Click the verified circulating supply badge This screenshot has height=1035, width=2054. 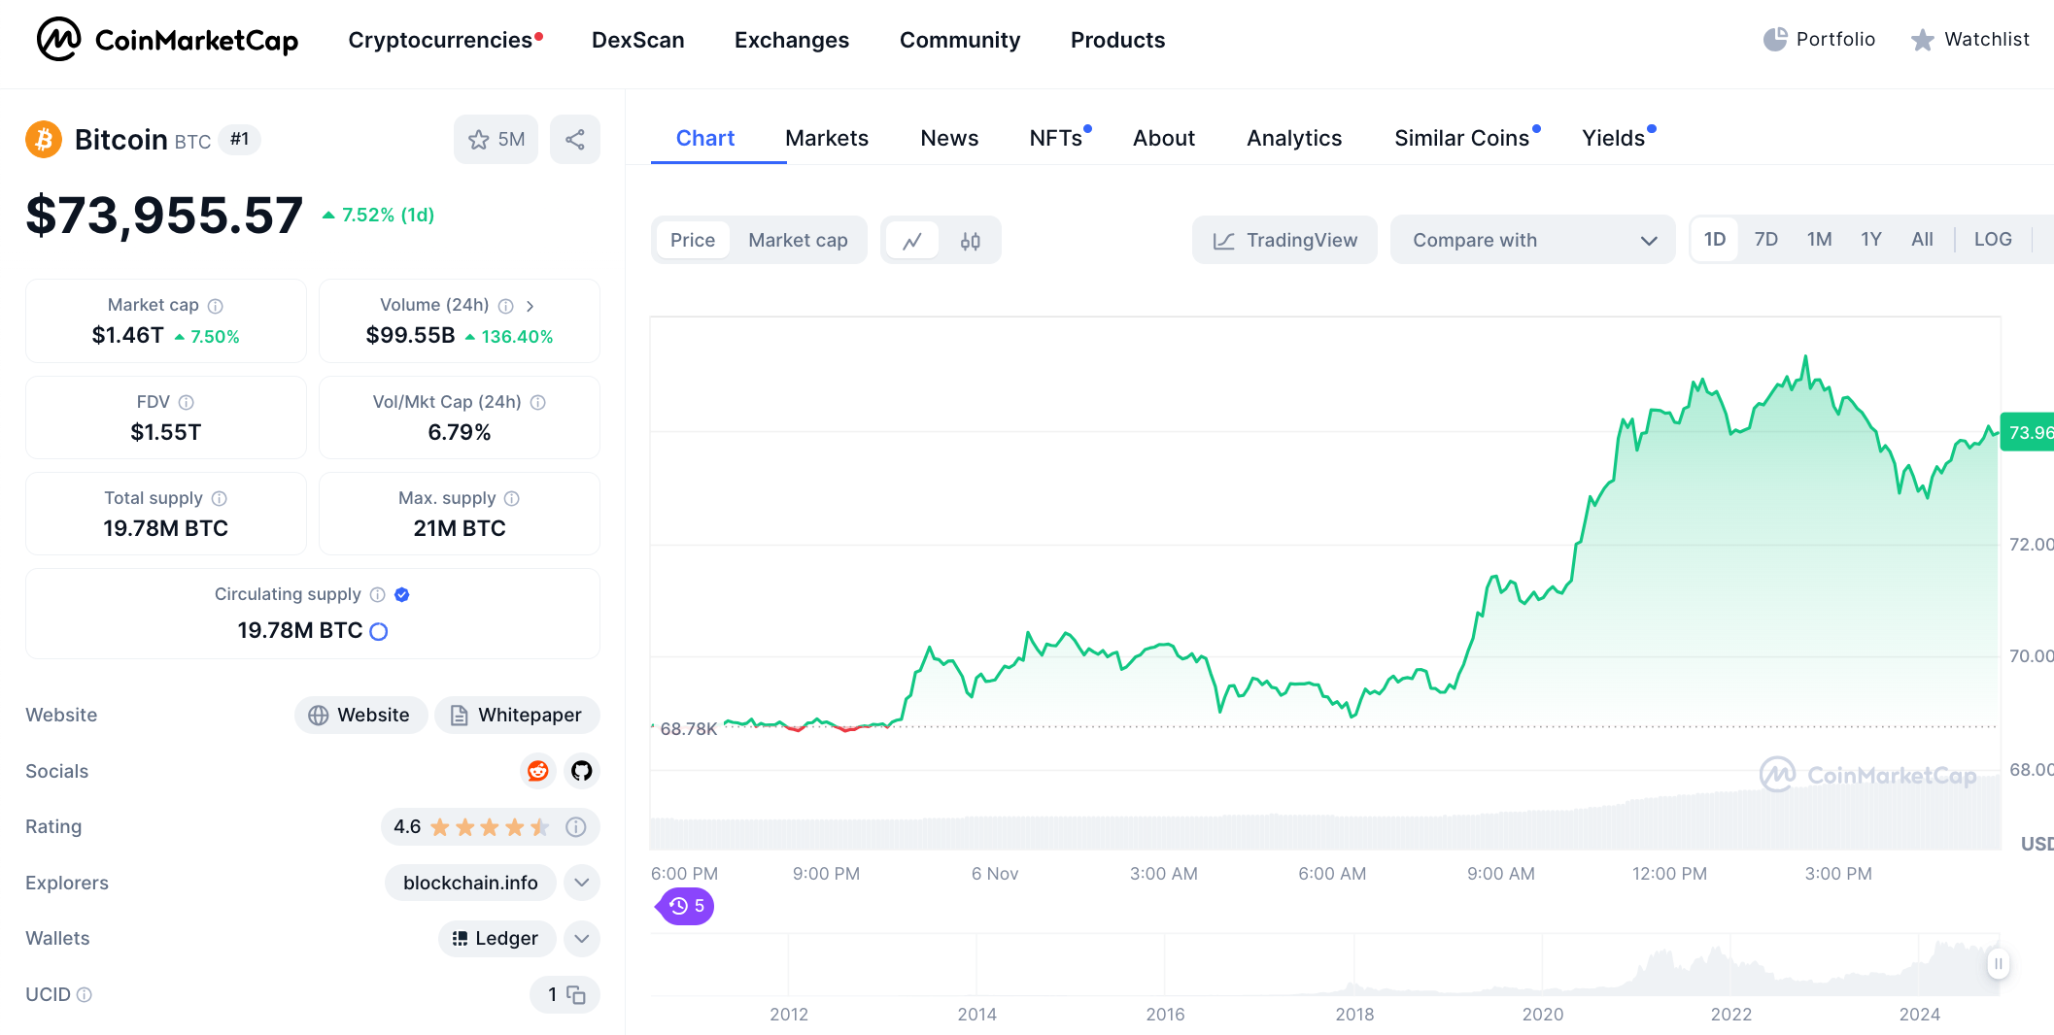point(402,594)
